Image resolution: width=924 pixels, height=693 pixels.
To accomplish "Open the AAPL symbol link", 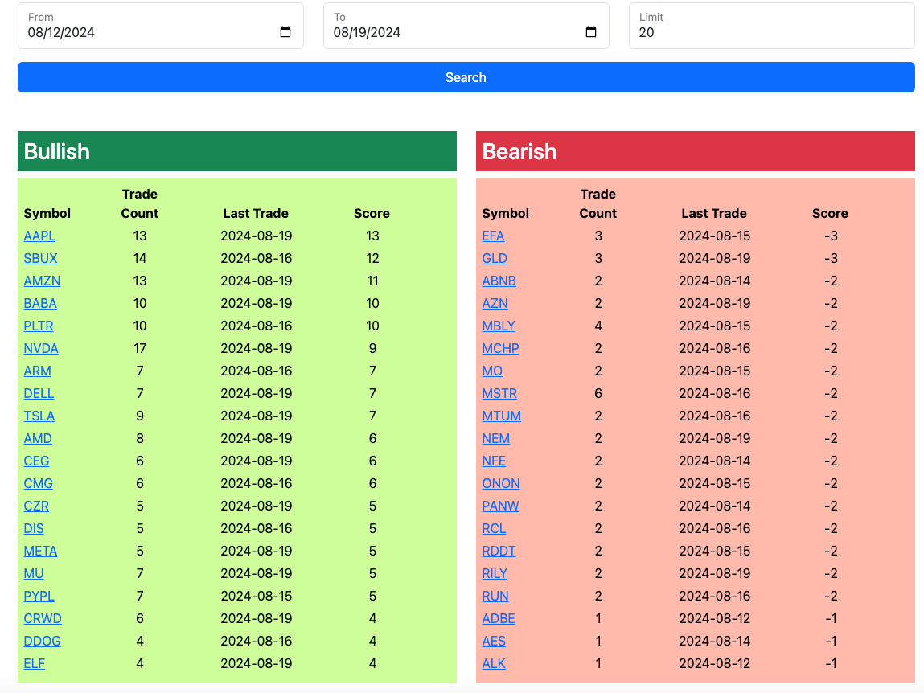I will (x=39, y=236).
